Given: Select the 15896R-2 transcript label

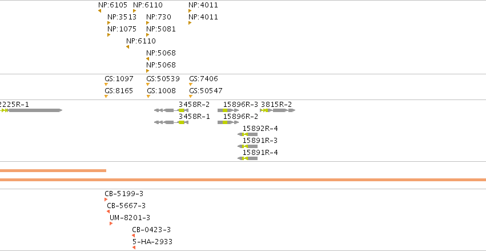Looking at the screenshot, I should (241, 117).
